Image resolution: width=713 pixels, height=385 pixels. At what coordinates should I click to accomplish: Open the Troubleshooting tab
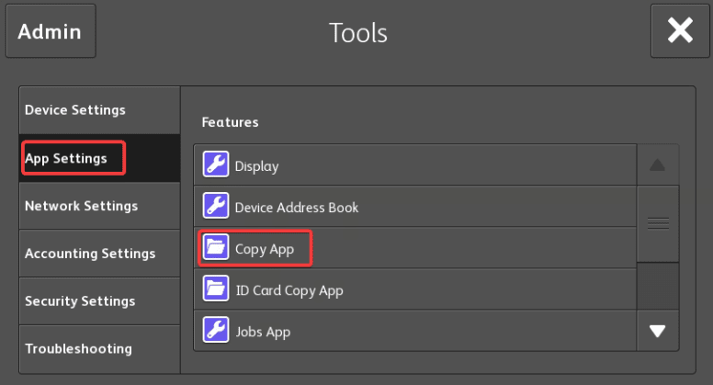coord(78,349)
